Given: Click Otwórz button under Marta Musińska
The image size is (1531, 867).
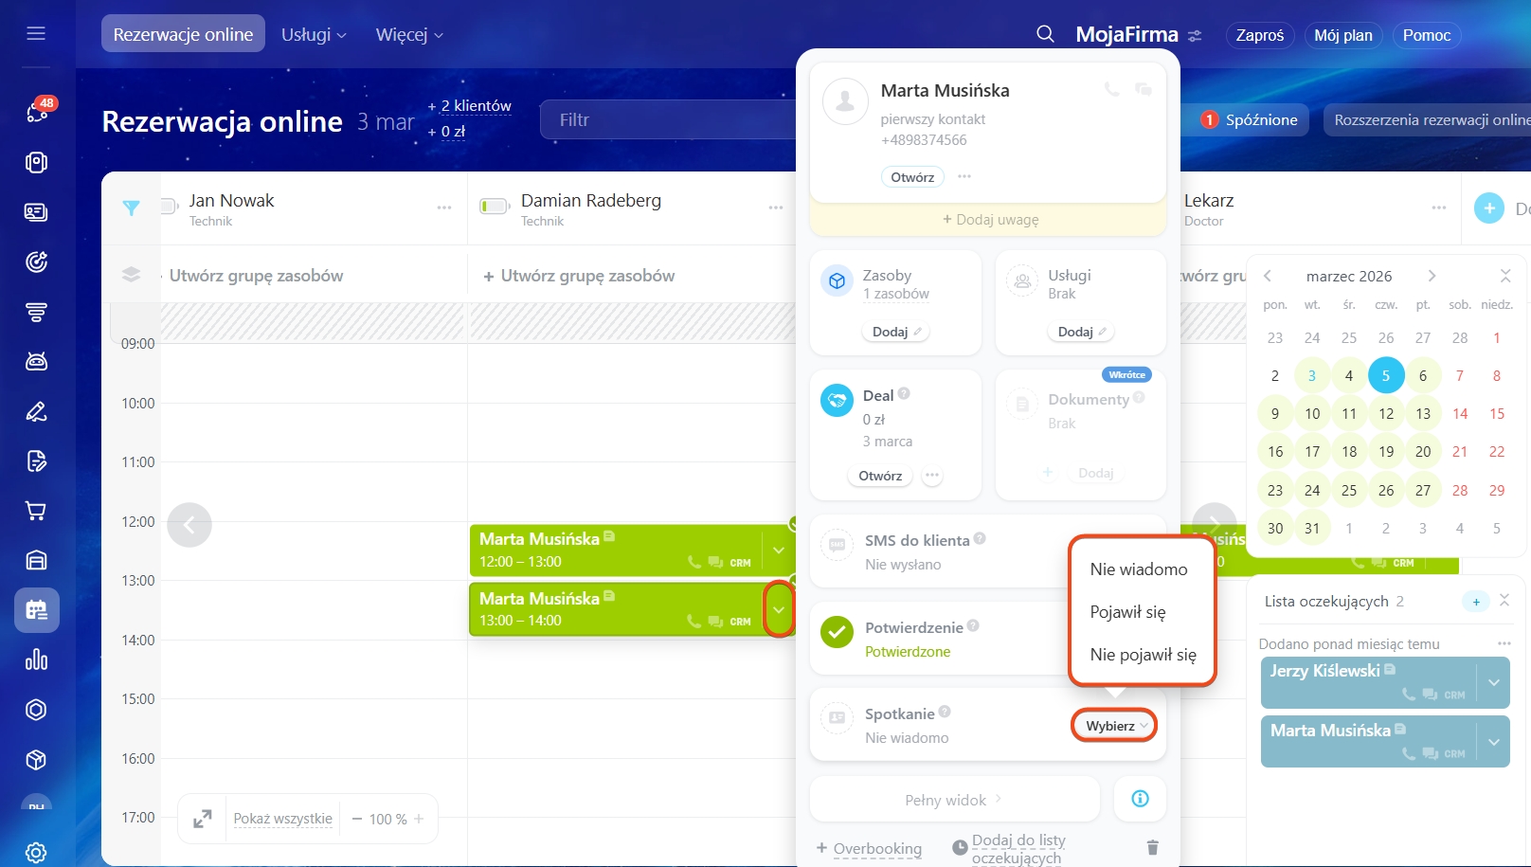Looking at the screenshot, I should click(911, 177).
